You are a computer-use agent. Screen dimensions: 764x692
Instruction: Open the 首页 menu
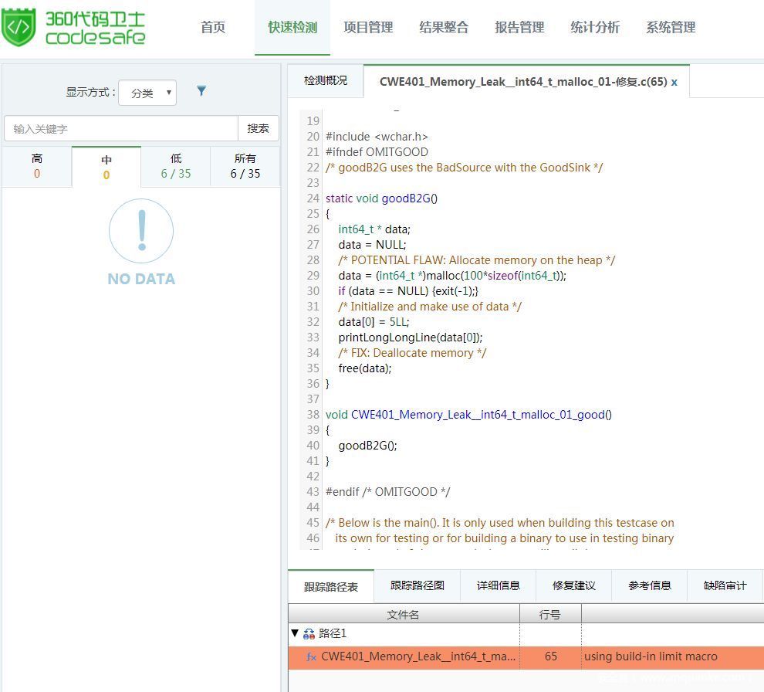click(x=213, y=28)
